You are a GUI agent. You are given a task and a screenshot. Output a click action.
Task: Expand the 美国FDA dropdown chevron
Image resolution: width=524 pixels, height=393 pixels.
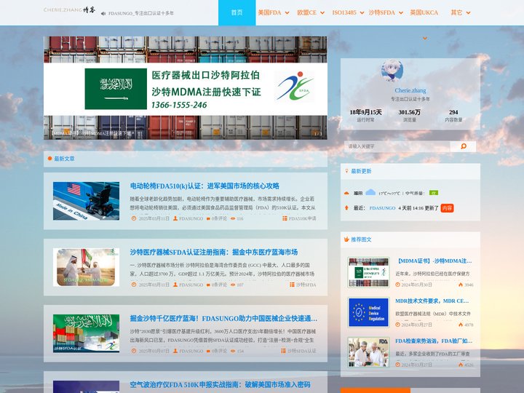pyautogui.click(x=287, y=13)
